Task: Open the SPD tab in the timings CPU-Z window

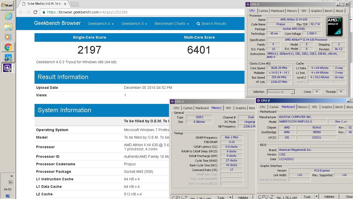Action: [x=228, y=108]
